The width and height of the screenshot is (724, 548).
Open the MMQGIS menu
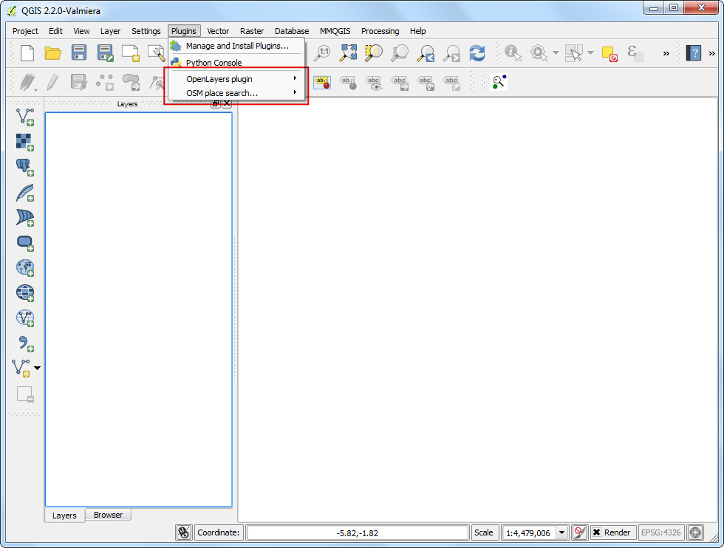click(x=335, y=31)
